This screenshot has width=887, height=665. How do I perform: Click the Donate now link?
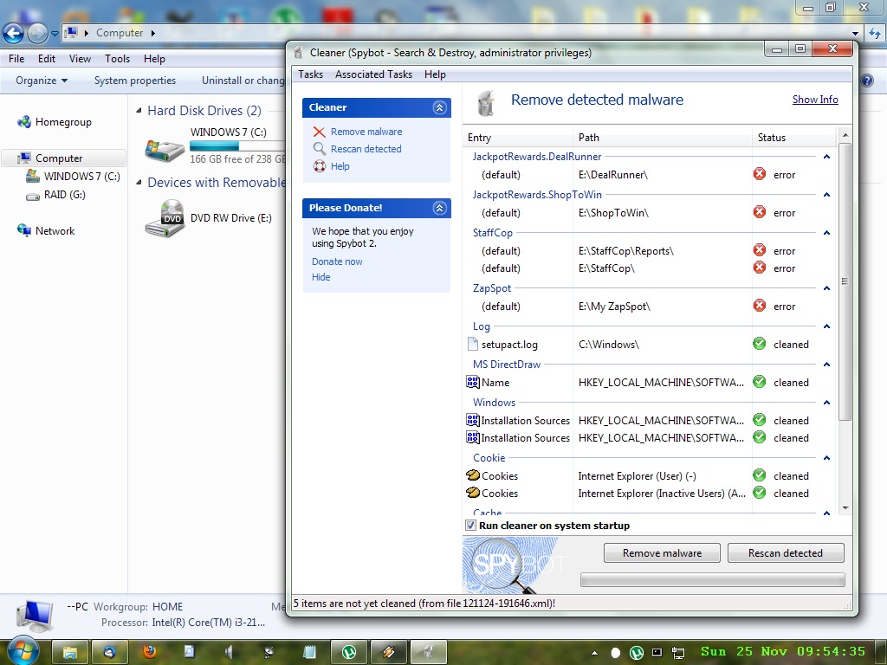(337, 261)
